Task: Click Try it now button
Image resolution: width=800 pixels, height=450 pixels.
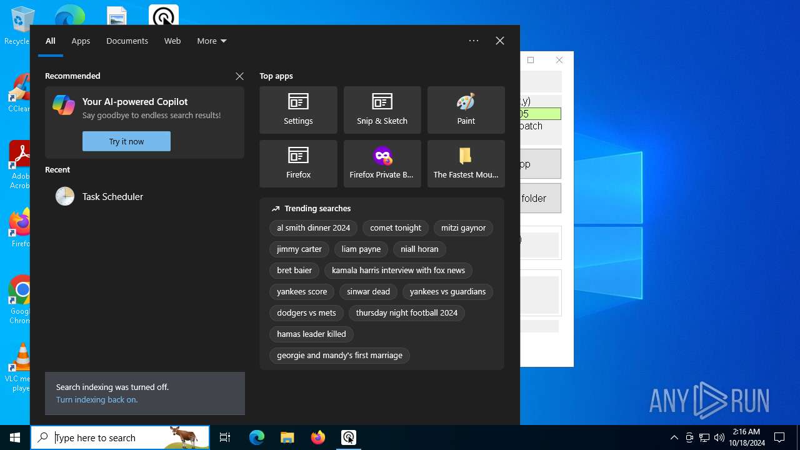Action: (126, 141)
